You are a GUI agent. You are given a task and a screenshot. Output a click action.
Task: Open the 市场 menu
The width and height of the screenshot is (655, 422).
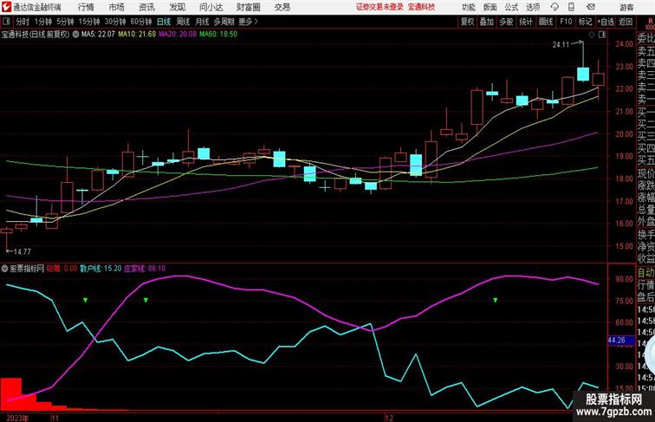tap(117, 7)
